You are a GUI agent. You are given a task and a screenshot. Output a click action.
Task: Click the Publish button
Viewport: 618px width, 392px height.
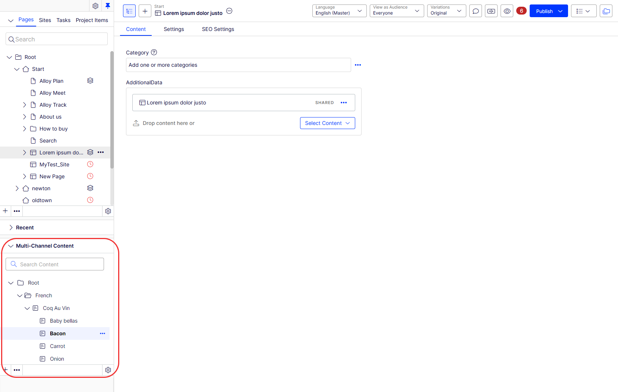click(544, 11)
